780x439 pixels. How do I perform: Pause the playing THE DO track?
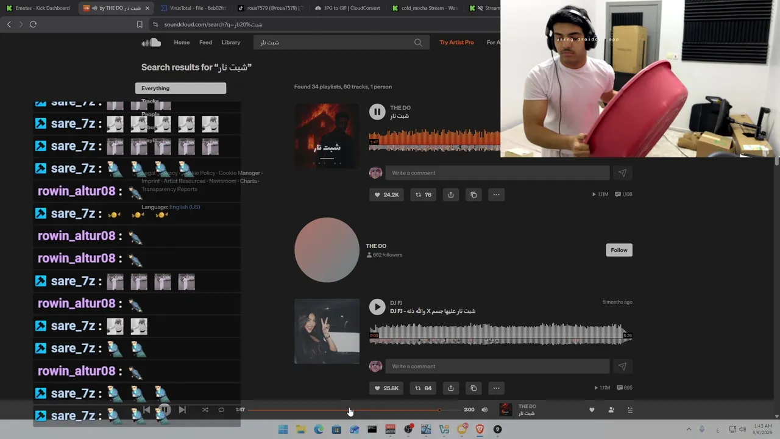pyautogui.click(x=377, y=112)
